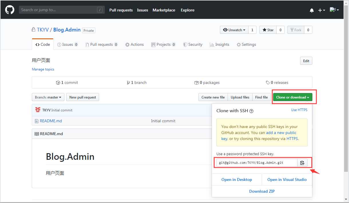The width and height of the screenshot is (349, 203).
Task: Click the TKYV author name in commit row
Action: 46,110
